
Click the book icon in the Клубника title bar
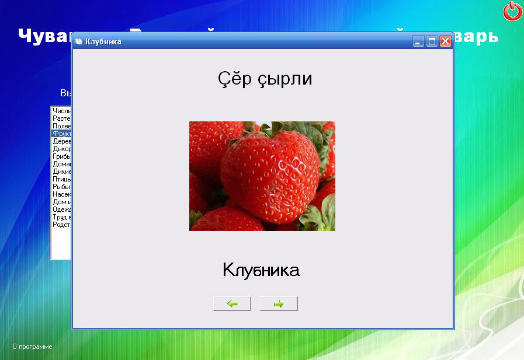pyautogui.click(x=78, y=41)
